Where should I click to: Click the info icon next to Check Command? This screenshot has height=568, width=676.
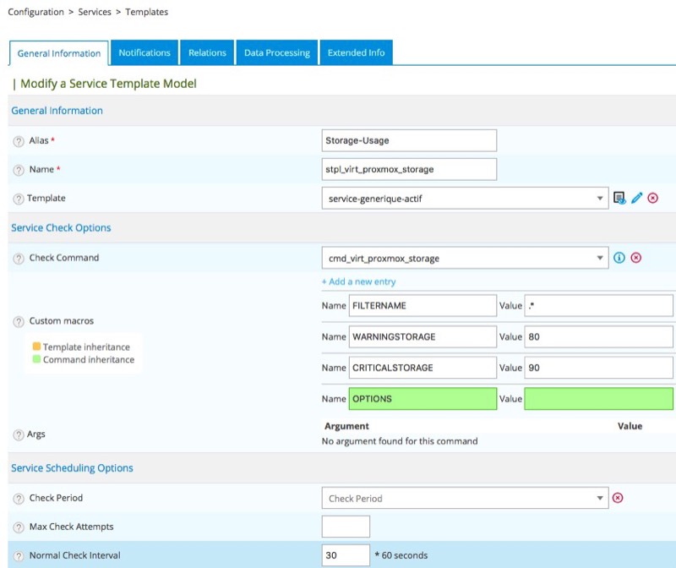point(619,258)
